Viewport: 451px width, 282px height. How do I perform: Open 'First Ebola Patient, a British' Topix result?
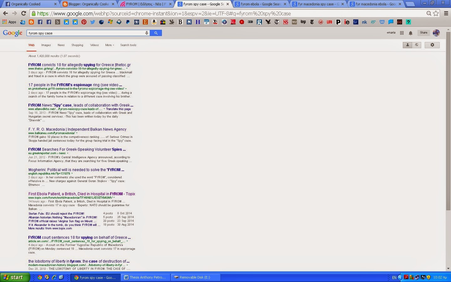coord(82,194)
